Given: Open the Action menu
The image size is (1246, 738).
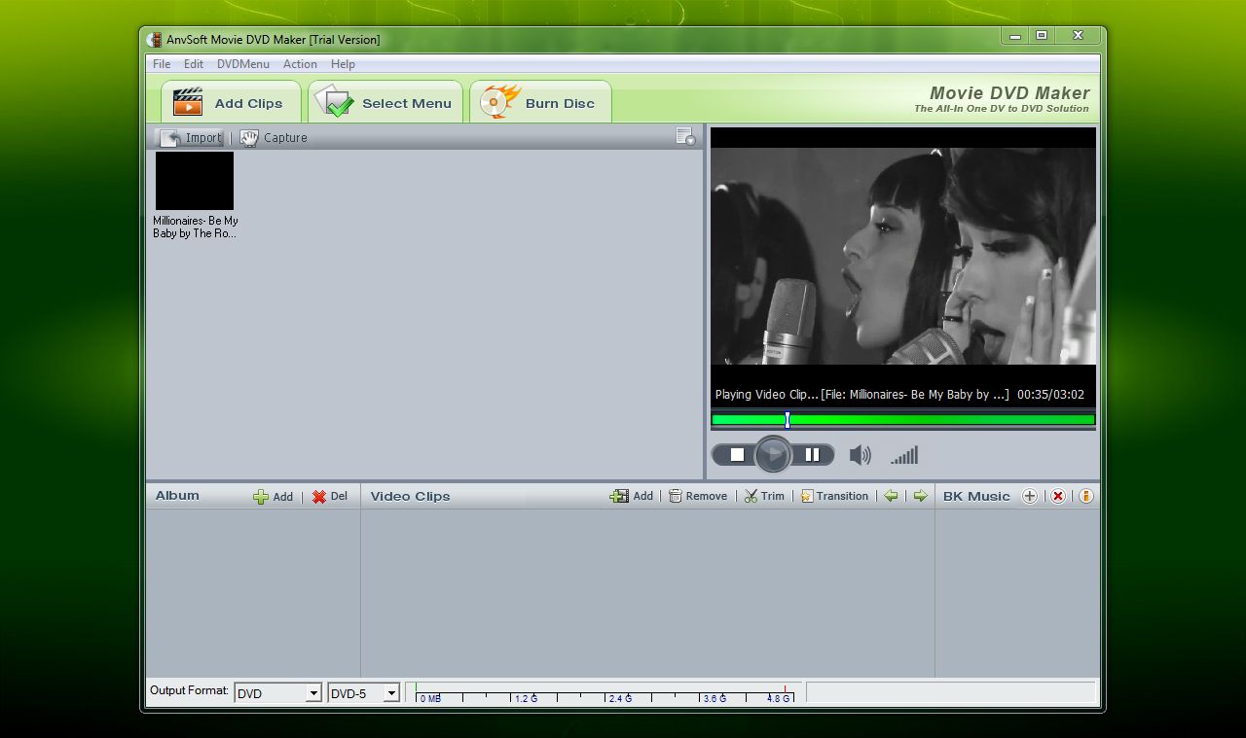Looking at the screenshot, I should click(x=300, y=64).
